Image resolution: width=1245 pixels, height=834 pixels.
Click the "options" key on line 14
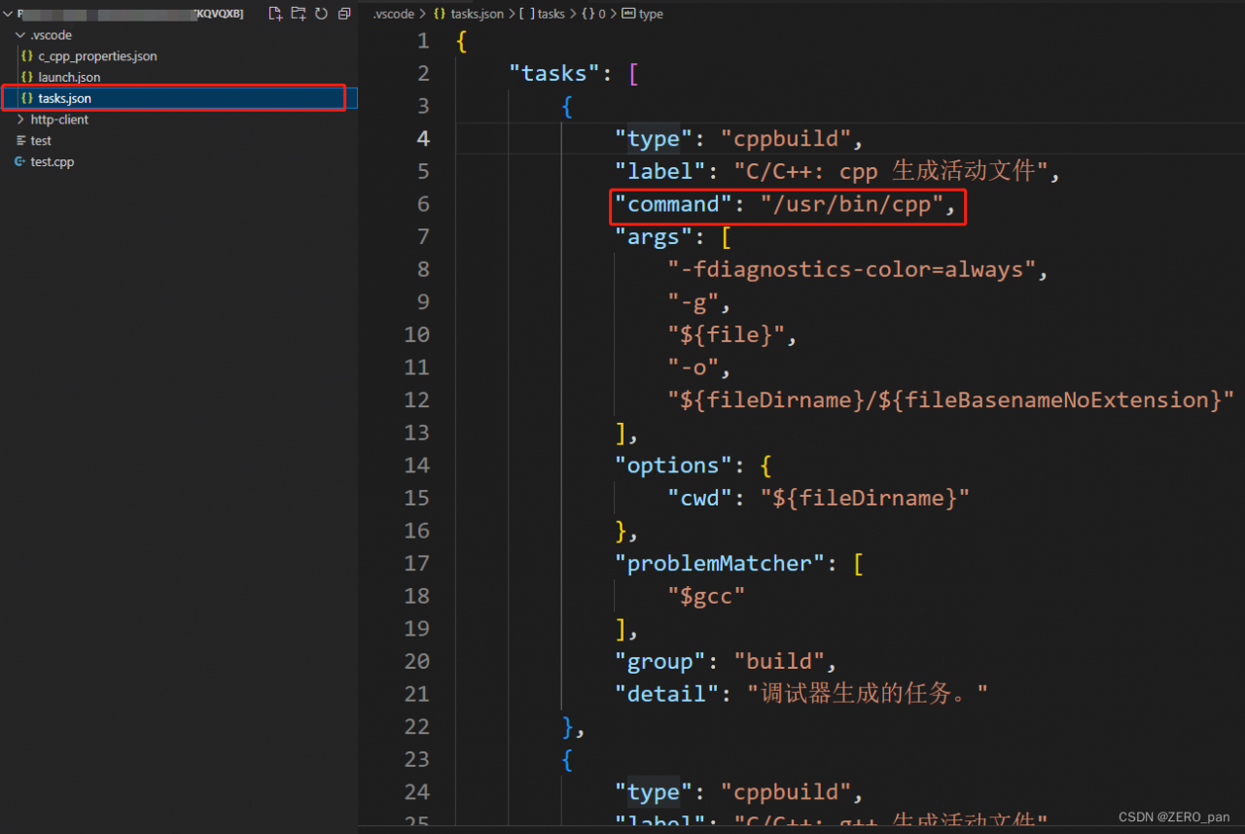point(673,466)
